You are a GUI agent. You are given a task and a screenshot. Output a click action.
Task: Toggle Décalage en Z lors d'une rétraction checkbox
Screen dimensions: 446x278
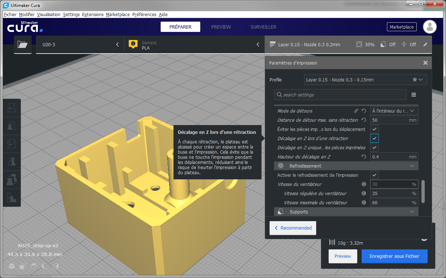pos(374,138)
